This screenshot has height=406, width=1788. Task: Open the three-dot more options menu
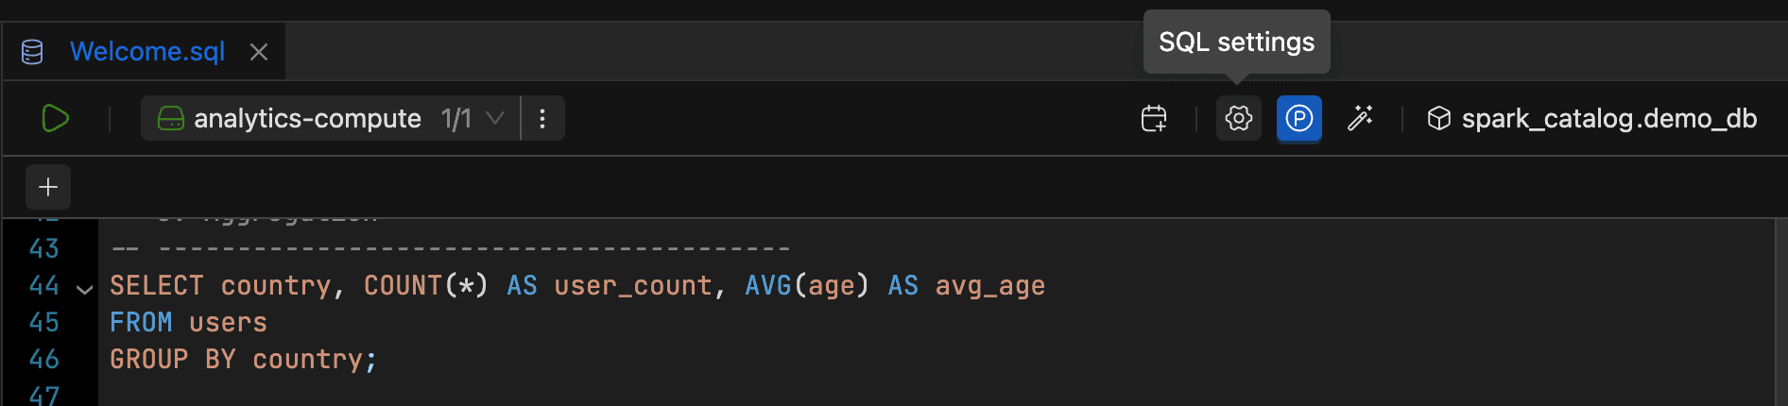coord(542,119)
